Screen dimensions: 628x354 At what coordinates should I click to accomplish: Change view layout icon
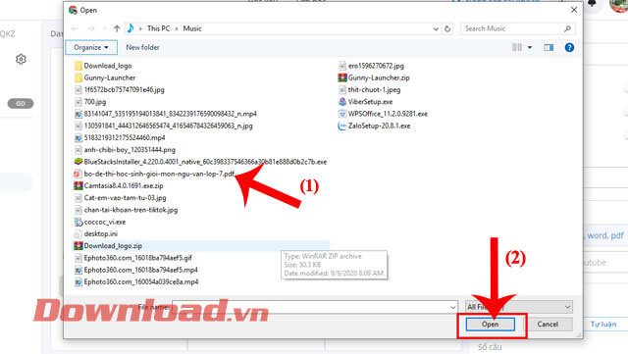(x=517, y=47)
